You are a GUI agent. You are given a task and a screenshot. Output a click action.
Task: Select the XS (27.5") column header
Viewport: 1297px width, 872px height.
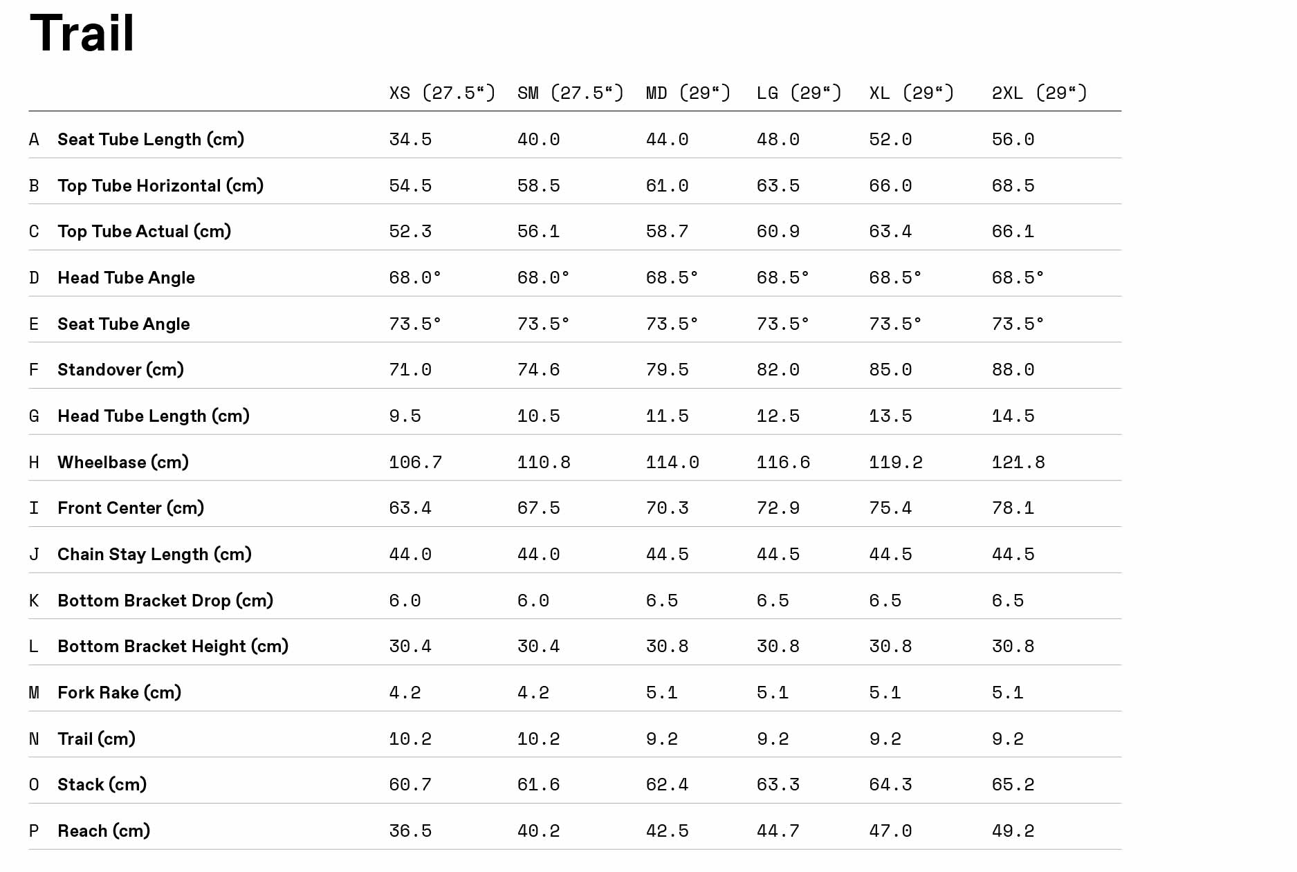tap(441, 93)
